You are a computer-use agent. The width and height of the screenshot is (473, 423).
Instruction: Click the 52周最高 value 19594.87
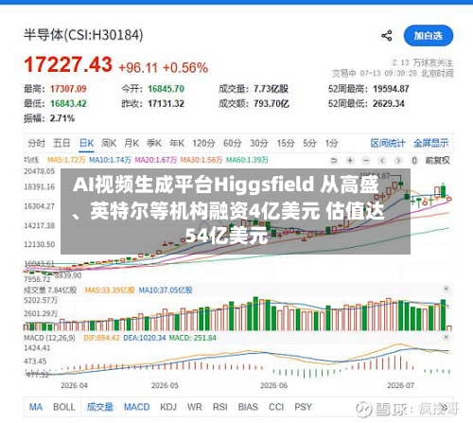point(391,89)
